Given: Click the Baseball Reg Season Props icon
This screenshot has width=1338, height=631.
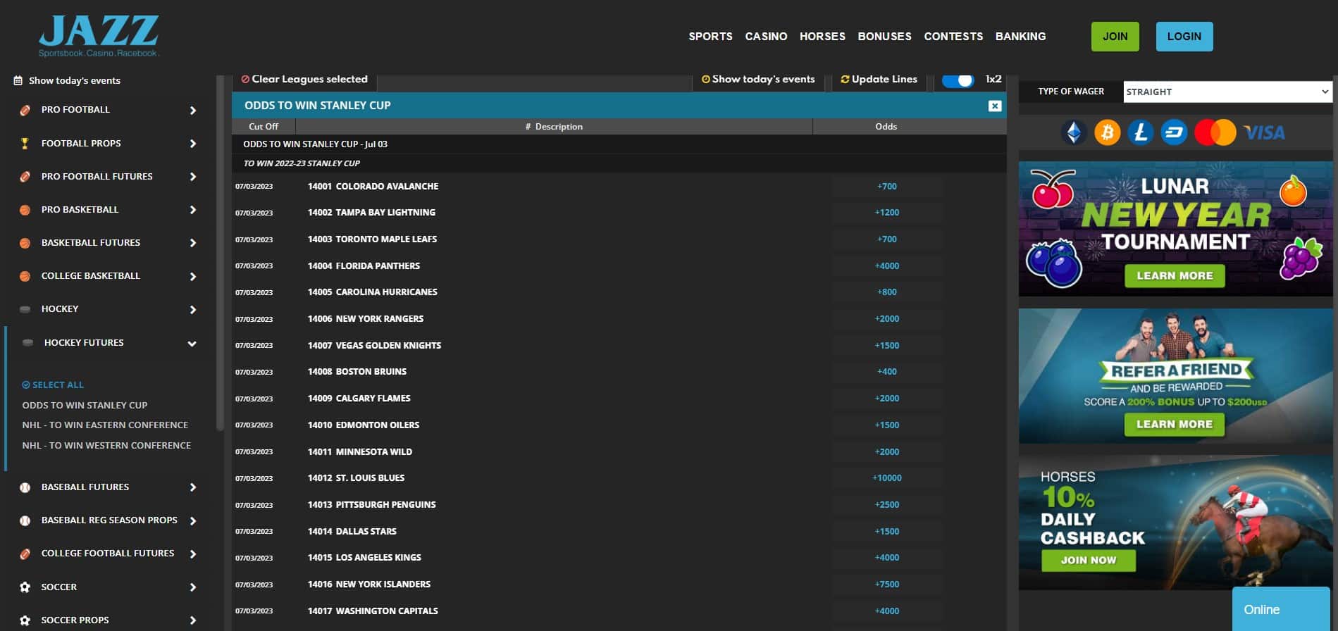Looking at the screenshot, I should click(25, 520).
